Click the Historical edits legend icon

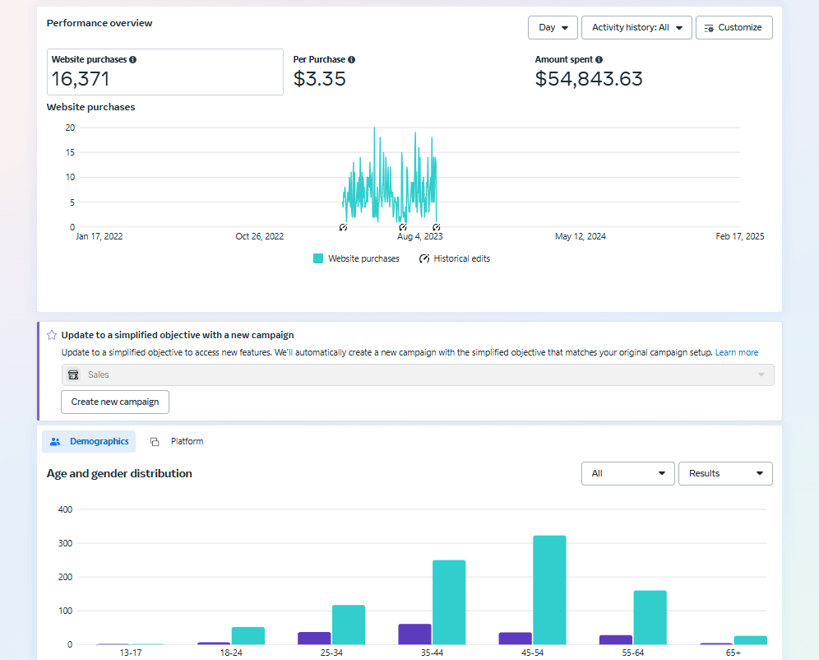pyautogui.click(x=424, y=258)
